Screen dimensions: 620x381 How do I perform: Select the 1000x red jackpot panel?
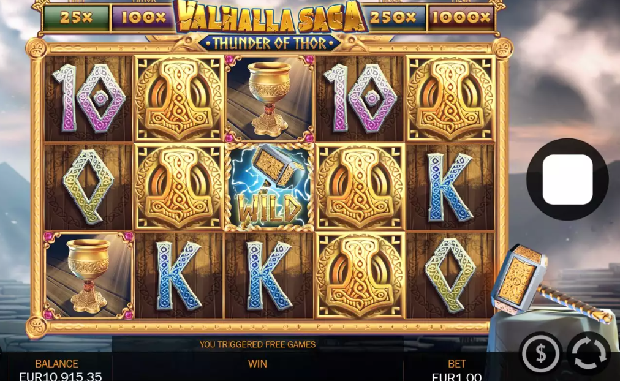(461, 17)
